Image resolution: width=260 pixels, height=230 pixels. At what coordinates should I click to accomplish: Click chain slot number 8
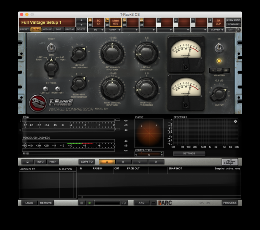[210, 20]
